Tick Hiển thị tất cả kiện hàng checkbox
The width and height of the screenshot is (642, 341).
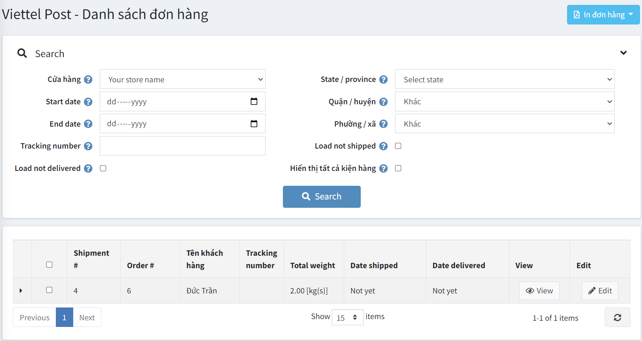click(398, 168)
